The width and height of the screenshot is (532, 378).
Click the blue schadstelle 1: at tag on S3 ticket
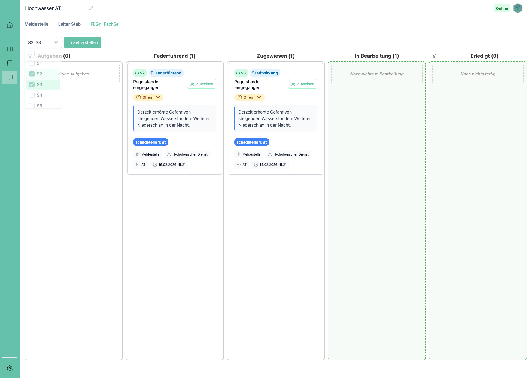[251, 142]
